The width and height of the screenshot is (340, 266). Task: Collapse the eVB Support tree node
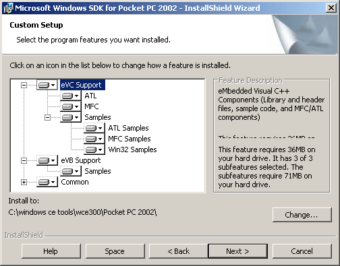pyautogui.click(x=24, y=161)
